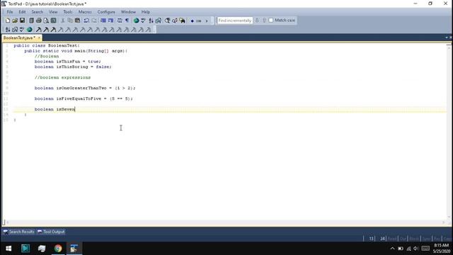This screenshot has height=255, width=453.
Task: Click the text 'boolean isSeven' on line 13
Action: click(x=55, y=109)
